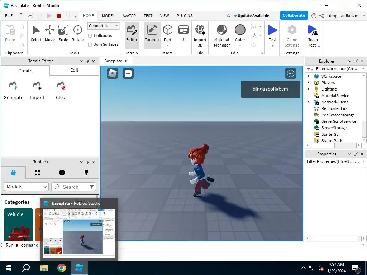The image size is (367, 275).
Task: Click Clear in Terrain Editor
Action: click(x=61, y=91)
